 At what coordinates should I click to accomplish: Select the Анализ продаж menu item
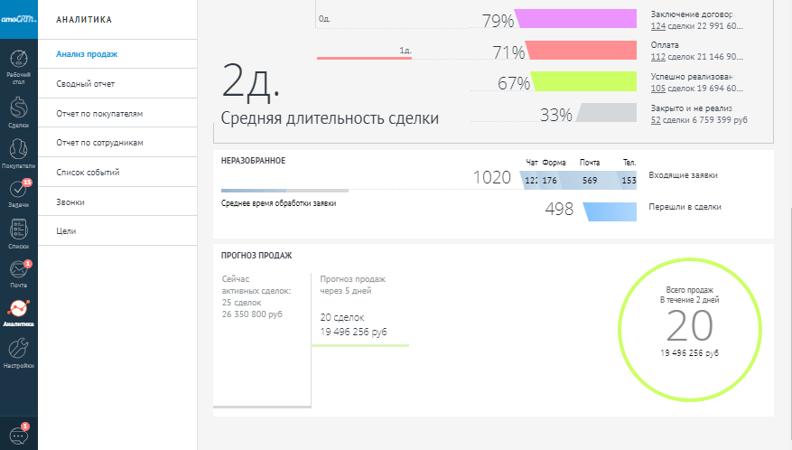coord(87,54)
